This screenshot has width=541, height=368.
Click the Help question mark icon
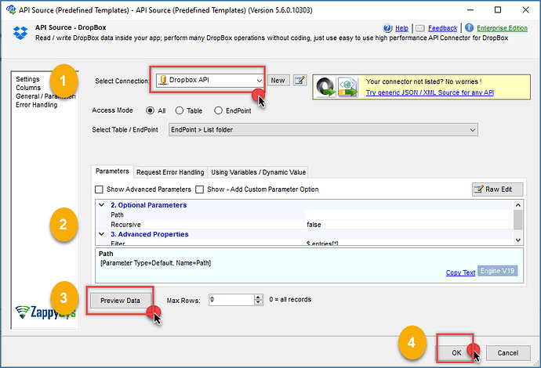[389, 27]
